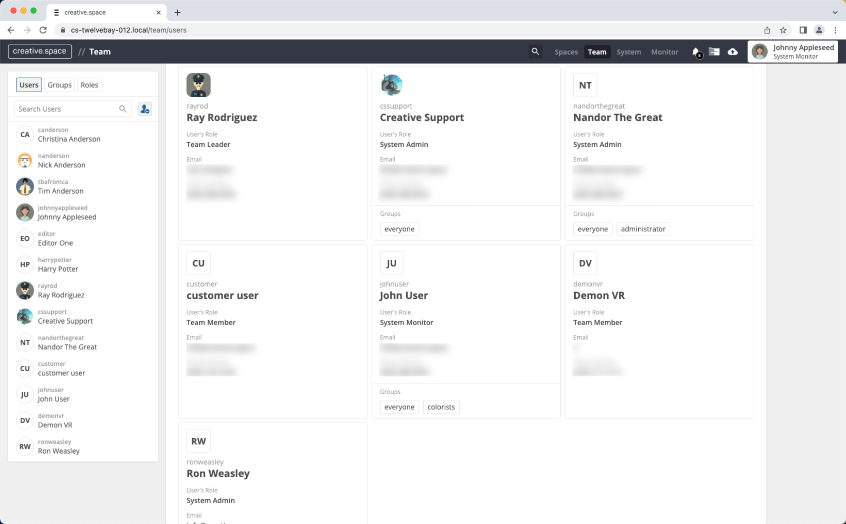
Task: Close the creative.space browser tab
Action: (158, 13)
